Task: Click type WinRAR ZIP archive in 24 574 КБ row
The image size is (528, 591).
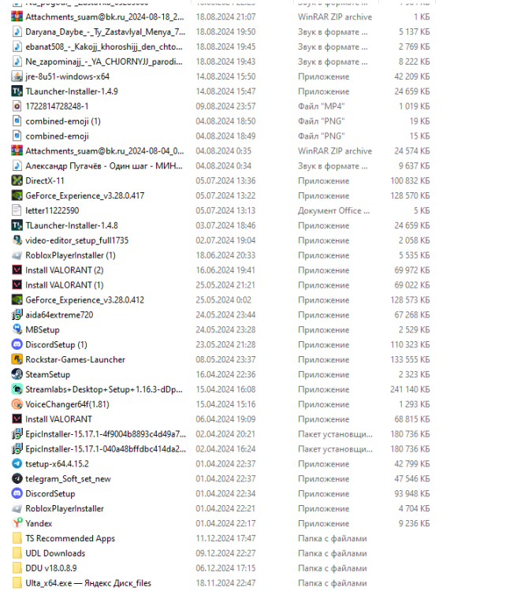Action: [335, 151]
